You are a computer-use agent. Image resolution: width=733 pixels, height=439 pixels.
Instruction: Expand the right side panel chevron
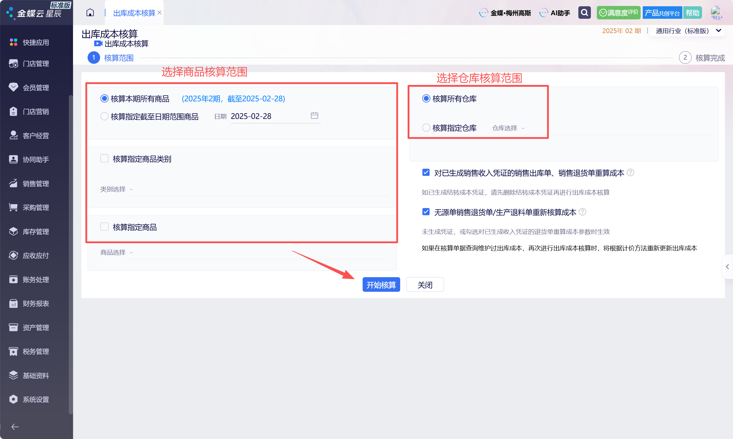click(727, 267)
